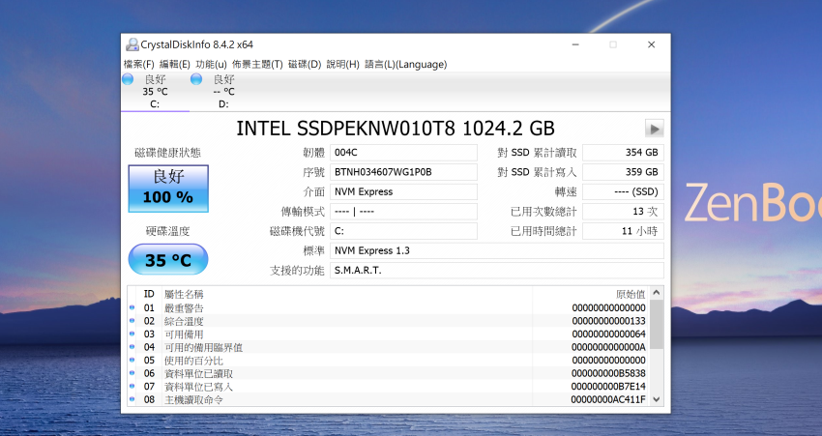Click raw value 0000000000000A

pos(608,347)
